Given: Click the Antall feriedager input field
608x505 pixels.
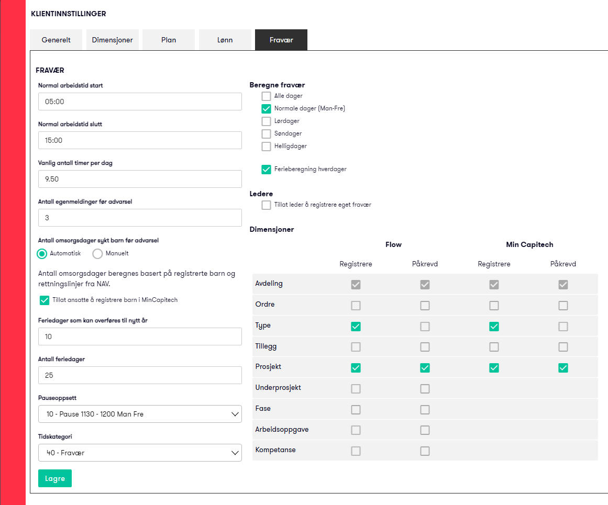Looking at the screenshot, I should (140, 375).
